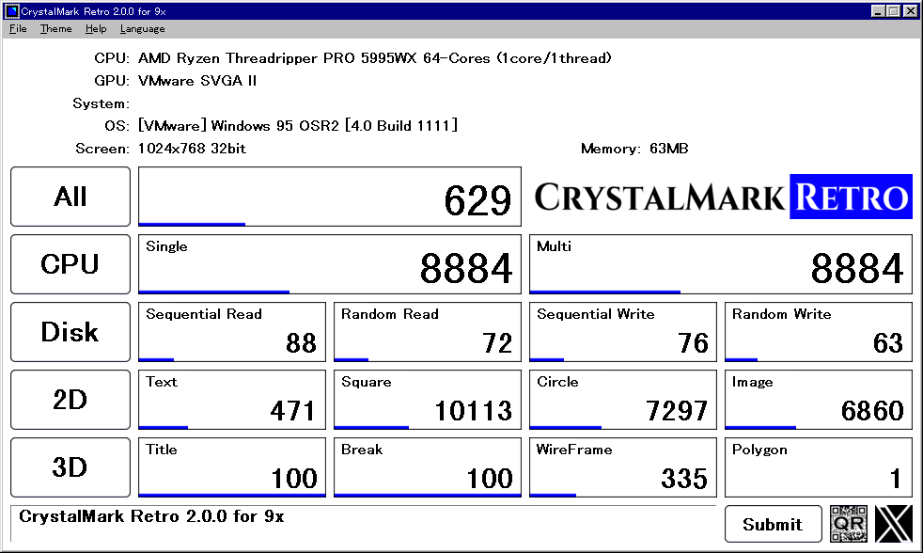Open the Language menu
This screenshot has width=923, height=553.
pyautogui.click(x=142, y=28)
